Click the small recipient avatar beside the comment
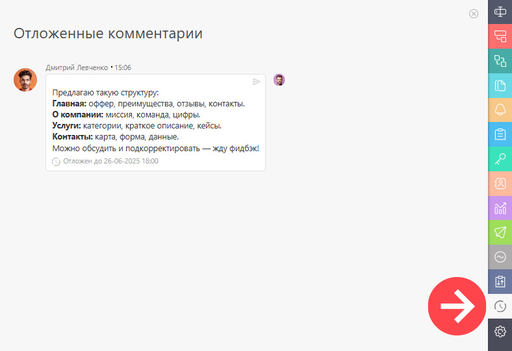Viewport: 512px width, 351px height. [279, 80]
